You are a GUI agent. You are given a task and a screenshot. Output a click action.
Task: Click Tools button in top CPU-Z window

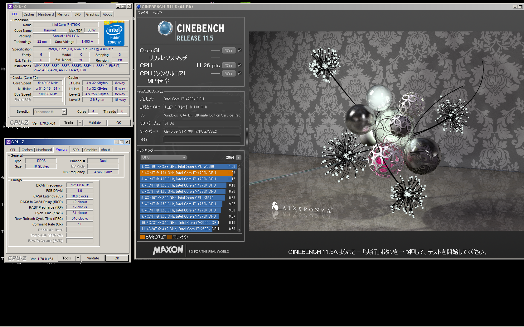(69, 123)
